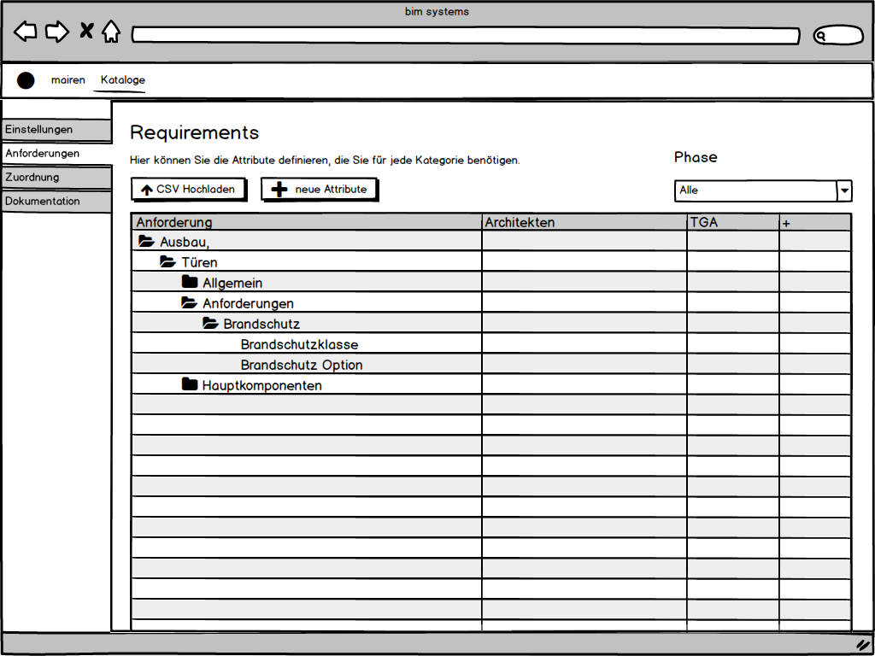Click the search magnifier icon
The width and height of the screenshot is (875, 656).
pos(821,36)
